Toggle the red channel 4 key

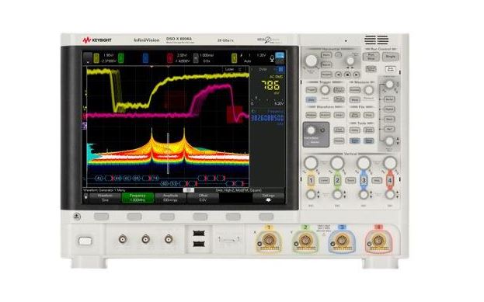[390, 180]
